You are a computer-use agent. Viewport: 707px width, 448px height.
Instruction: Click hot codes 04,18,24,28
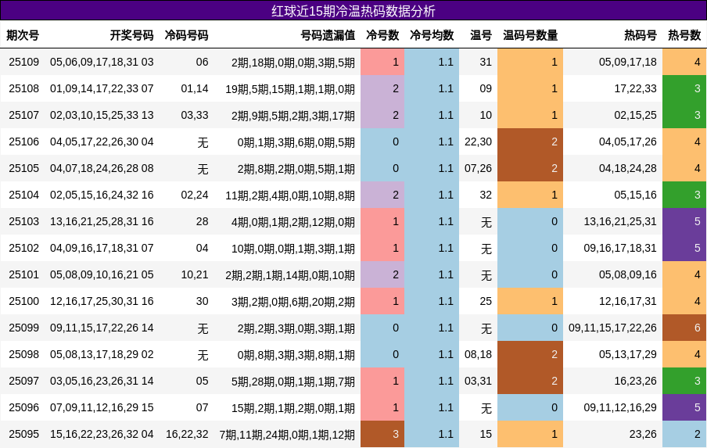coord(628,168)
